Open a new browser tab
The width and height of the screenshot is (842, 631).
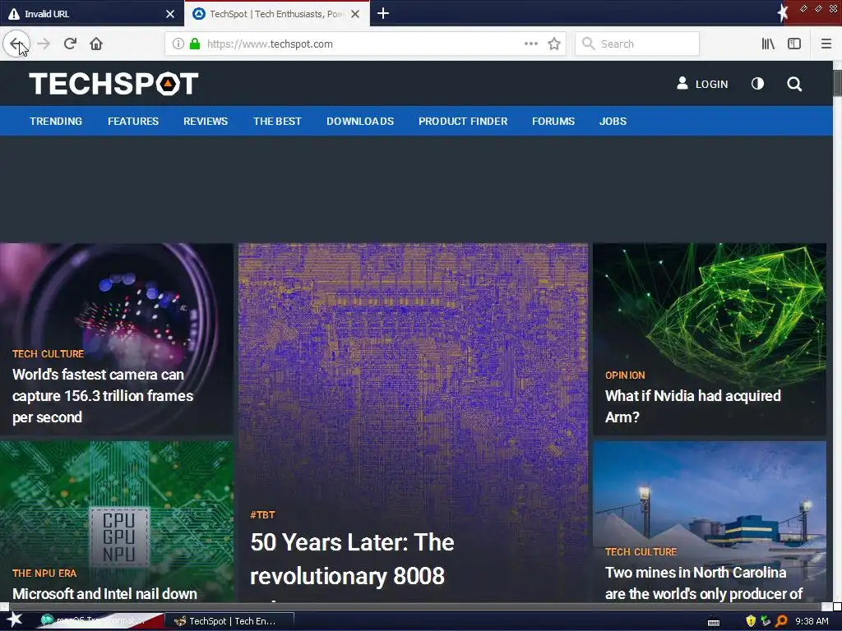[x=383, y=13]
